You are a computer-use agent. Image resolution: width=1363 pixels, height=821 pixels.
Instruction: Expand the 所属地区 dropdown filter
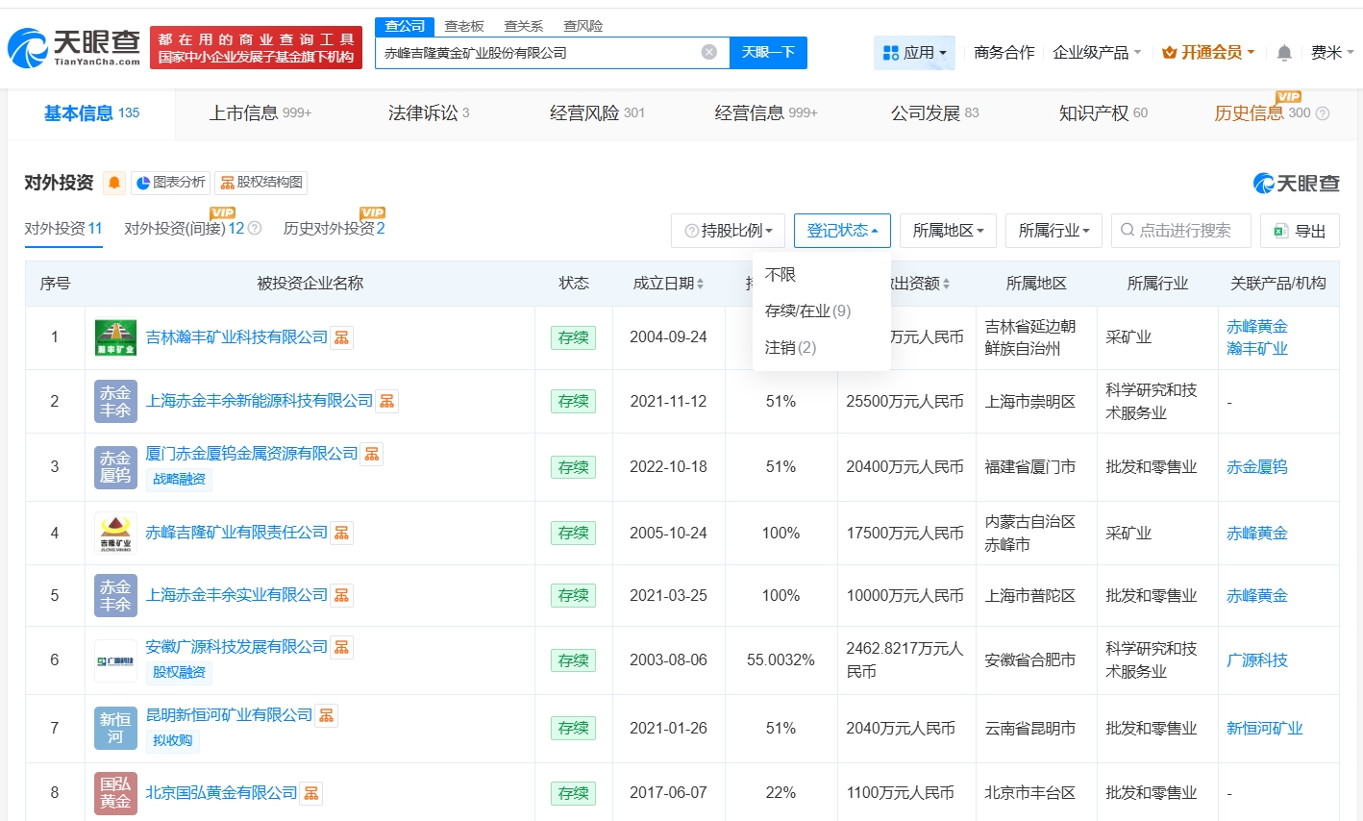pos(948,231)
